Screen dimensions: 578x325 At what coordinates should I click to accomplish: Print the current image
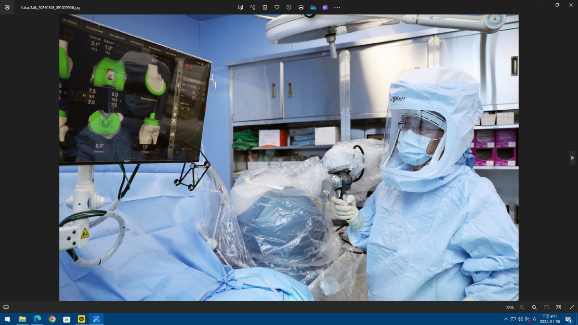pos(301,7)
